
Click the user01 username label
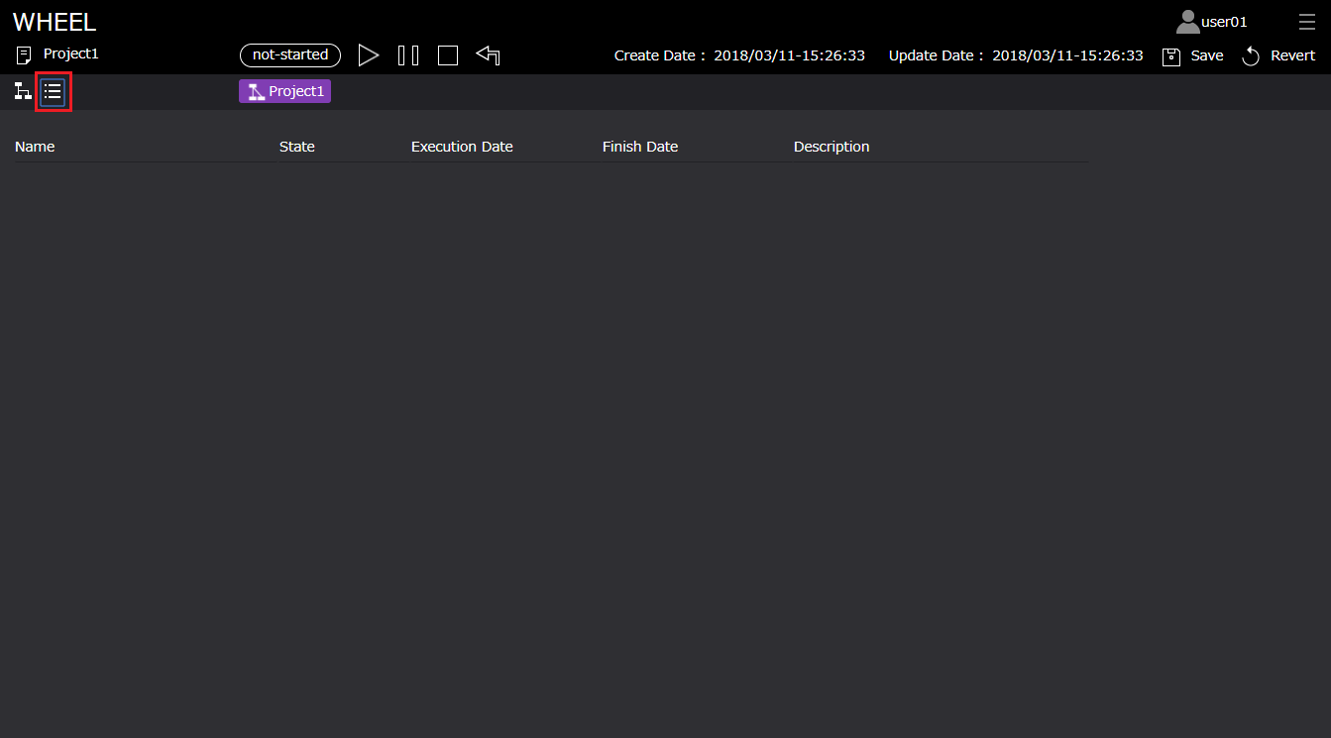point(1224,22)
